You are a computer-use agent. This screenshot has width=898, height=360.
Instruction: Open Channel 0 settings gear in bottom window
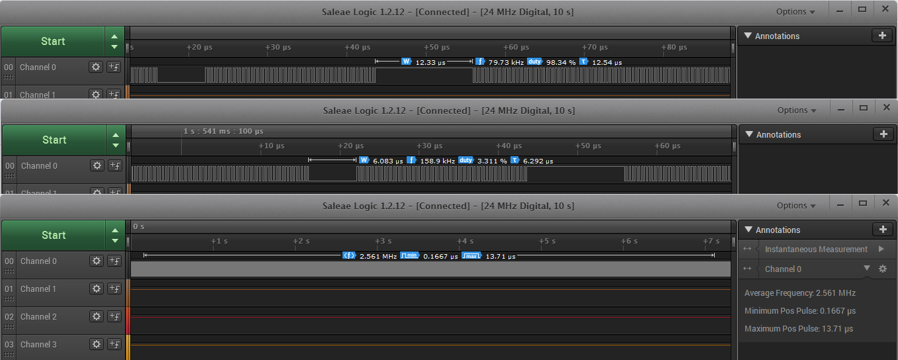coord(97,261)
